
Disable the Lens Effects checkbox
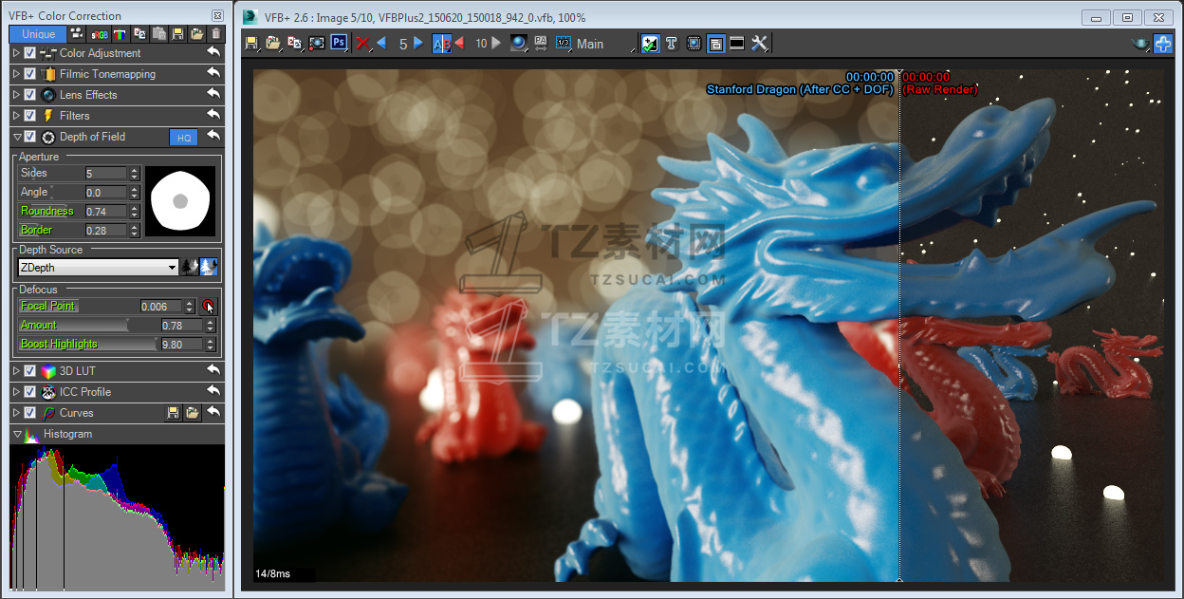coord(30,95)
